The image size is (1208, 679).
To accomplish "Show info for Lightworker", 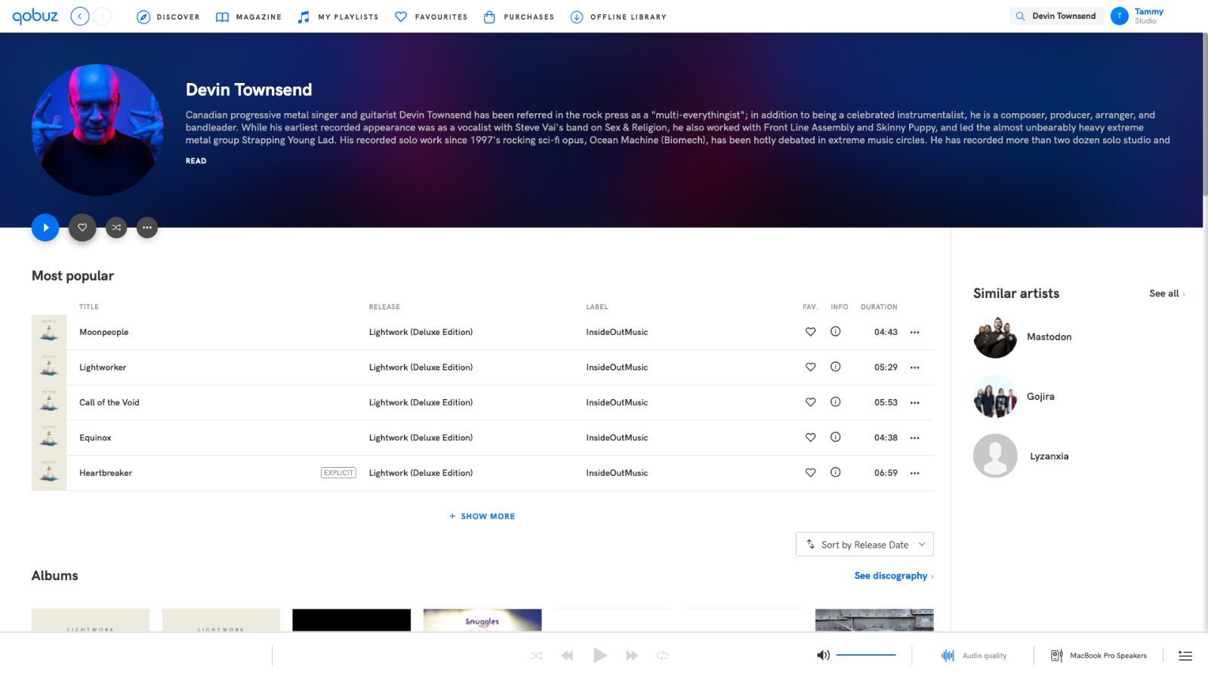I will point(836,367).
